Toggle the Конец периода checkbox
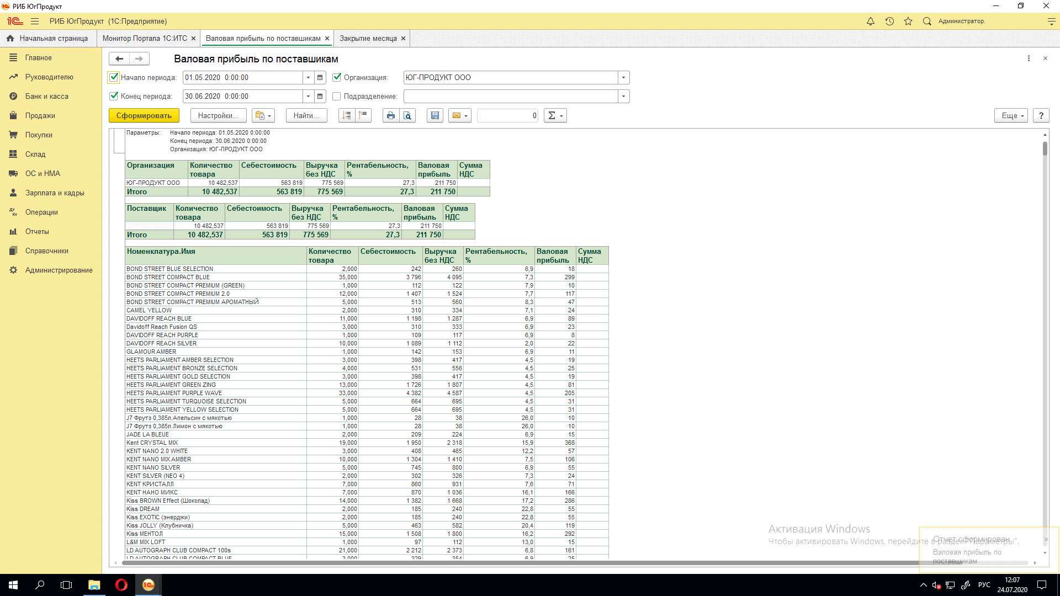1060x596 pixels. point(114,96)
